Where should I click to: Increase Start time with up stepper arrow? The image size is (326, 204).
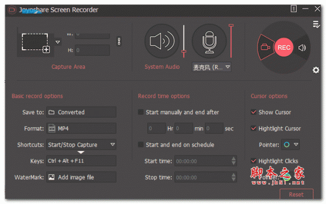pyautogui.click(x=234, y=159)
